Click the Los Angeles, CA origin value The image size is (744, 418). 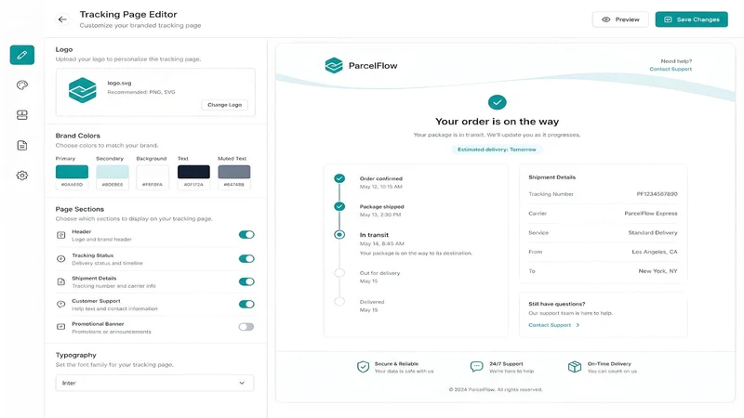point(655,252)
